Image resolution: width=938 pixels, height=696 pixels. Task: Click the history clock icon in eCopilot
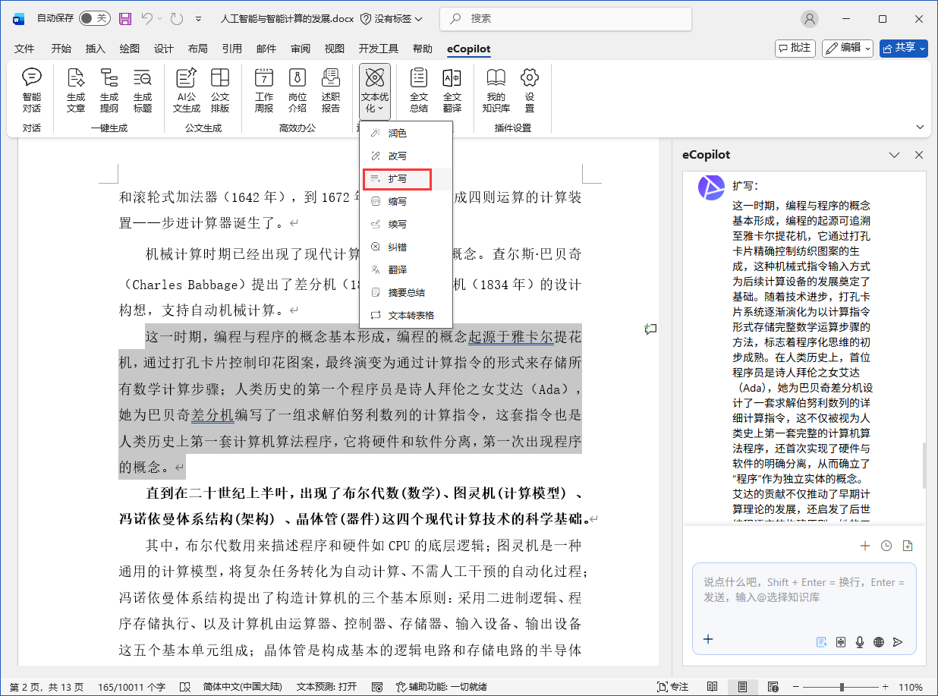point(886,546)
